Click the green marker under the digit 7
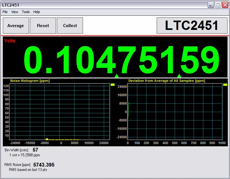230x179 pixels. coord(117,76)
